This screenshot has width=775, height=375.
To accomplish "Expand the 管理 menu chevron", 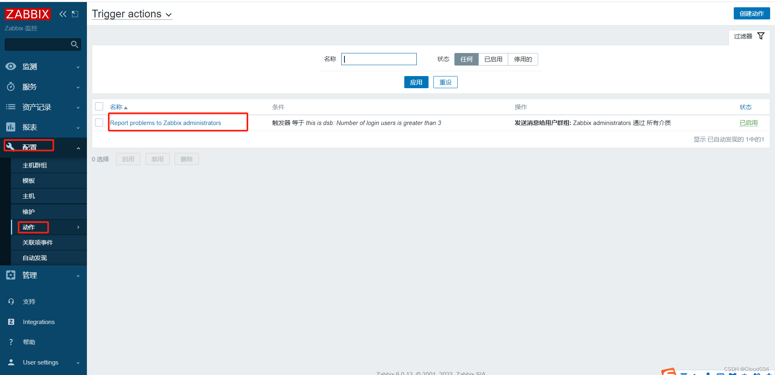I will tap(78, 276).
